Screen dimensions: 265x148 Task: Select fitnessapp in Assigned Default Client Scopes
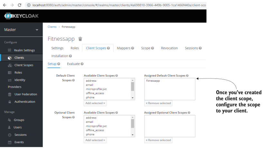(153, 81)
